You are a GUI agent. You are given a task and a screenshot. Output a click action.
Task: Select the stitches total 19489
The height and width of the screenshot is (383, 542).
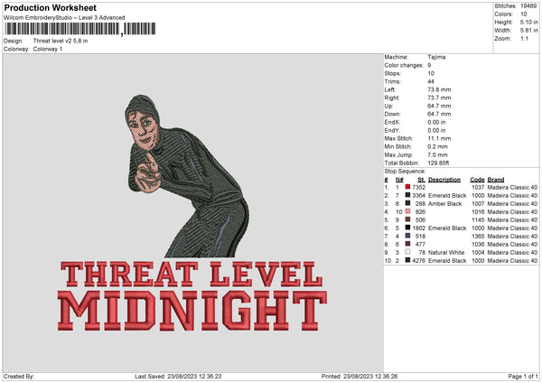tap(528, 6)
